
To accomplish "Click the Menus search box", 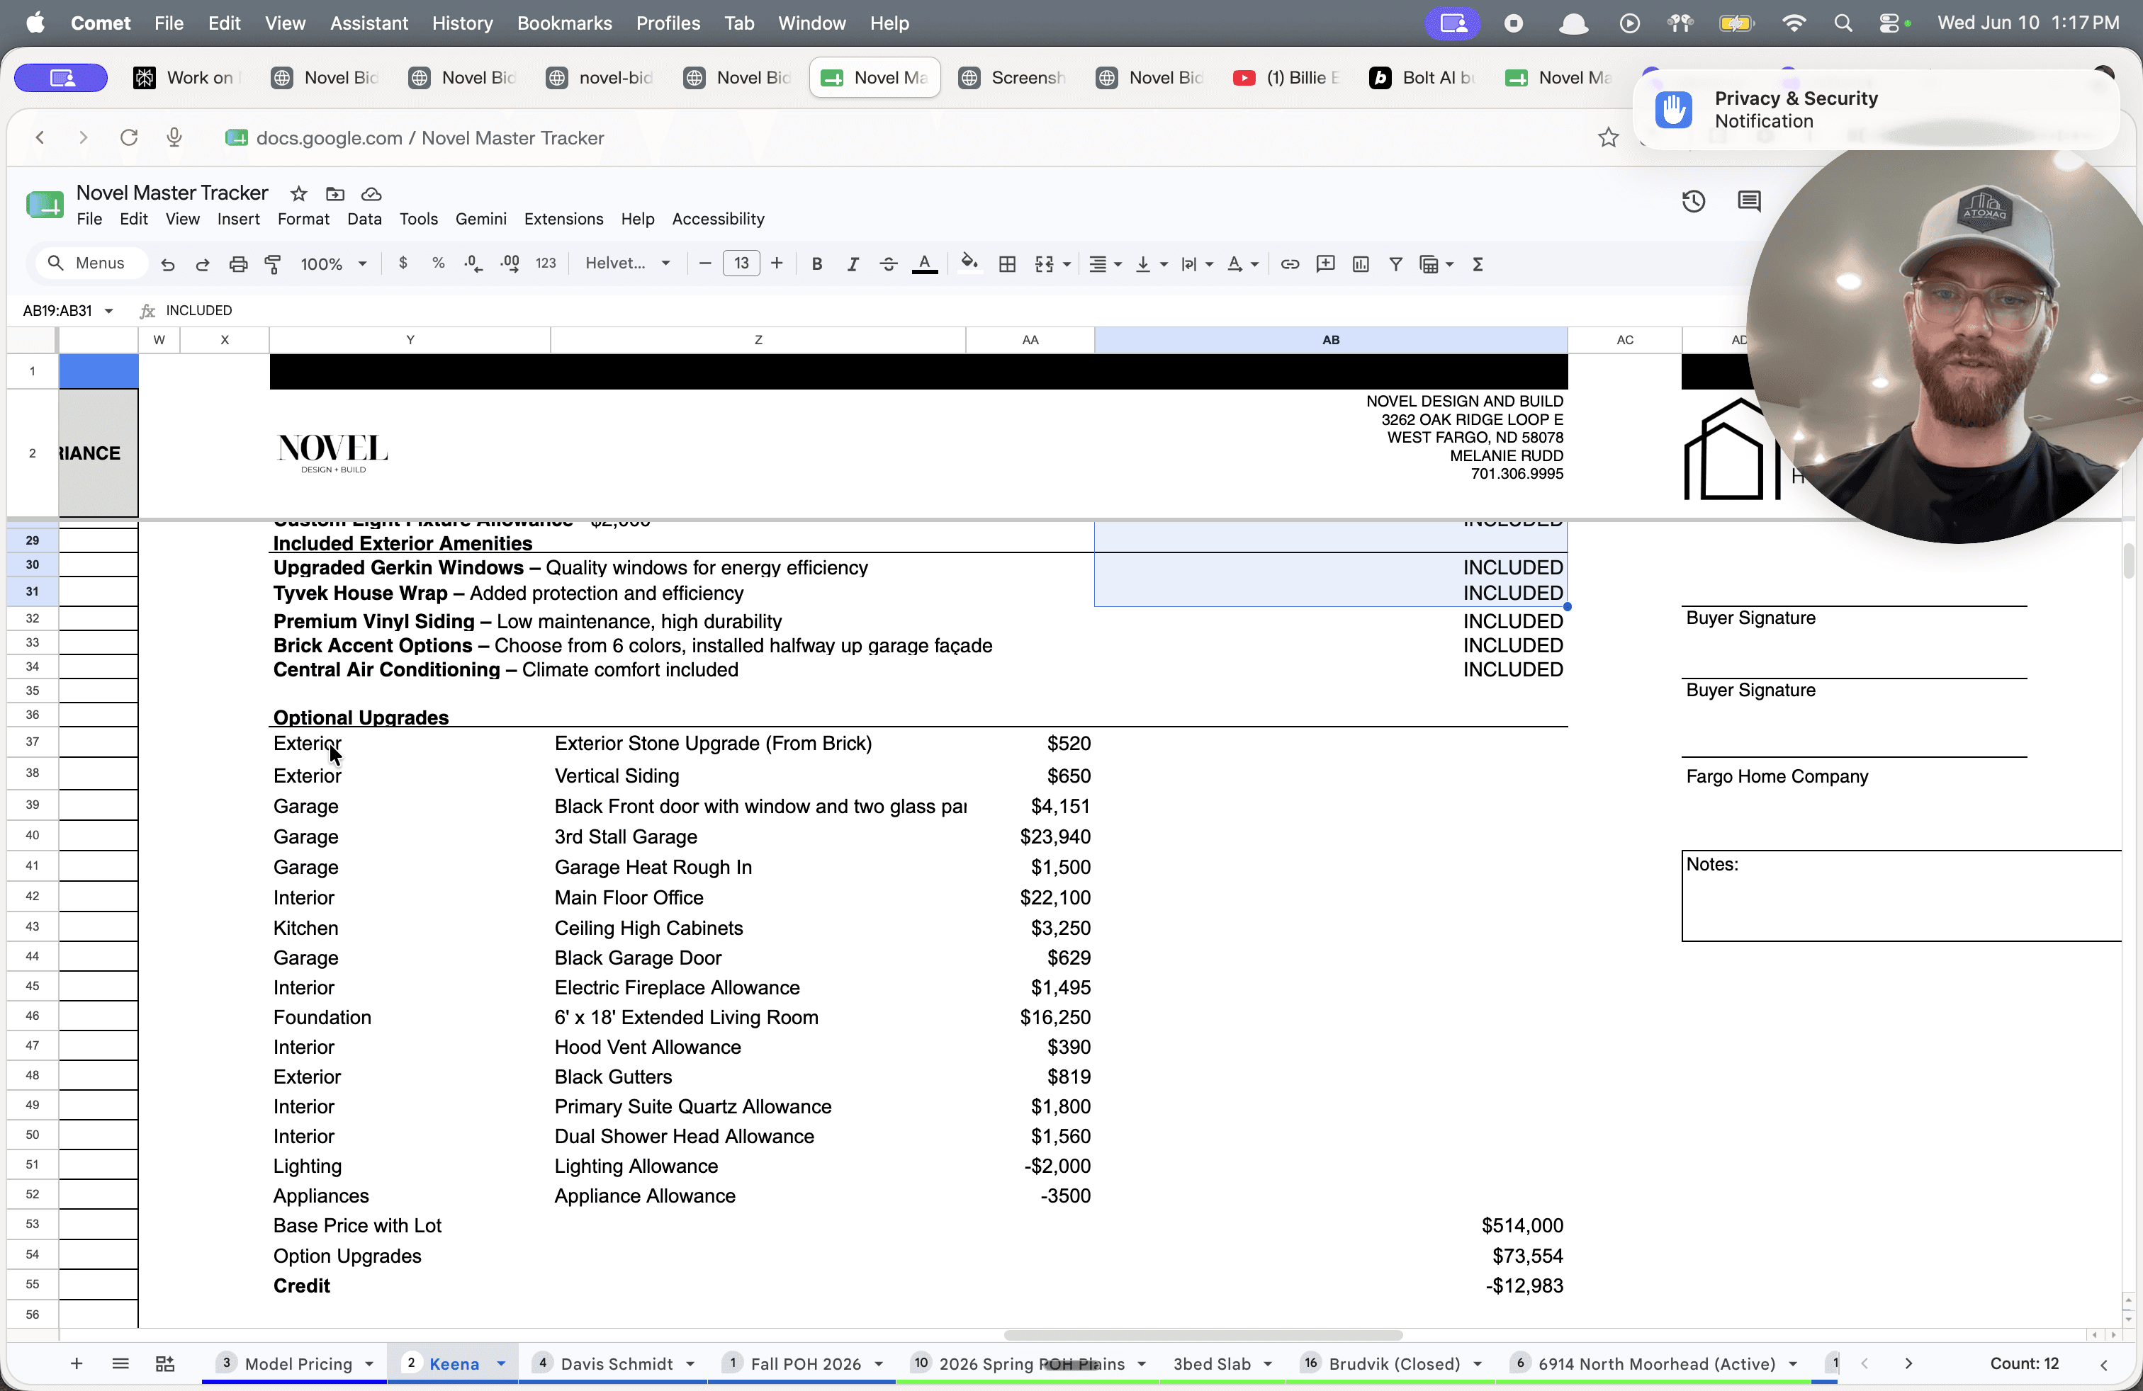I will click(92, 263).
